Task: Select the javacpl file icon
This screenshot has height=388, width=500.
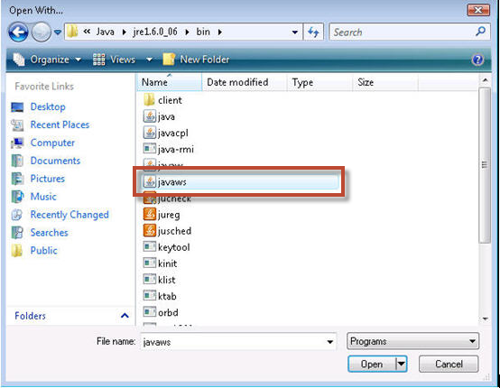Action: 150,133
